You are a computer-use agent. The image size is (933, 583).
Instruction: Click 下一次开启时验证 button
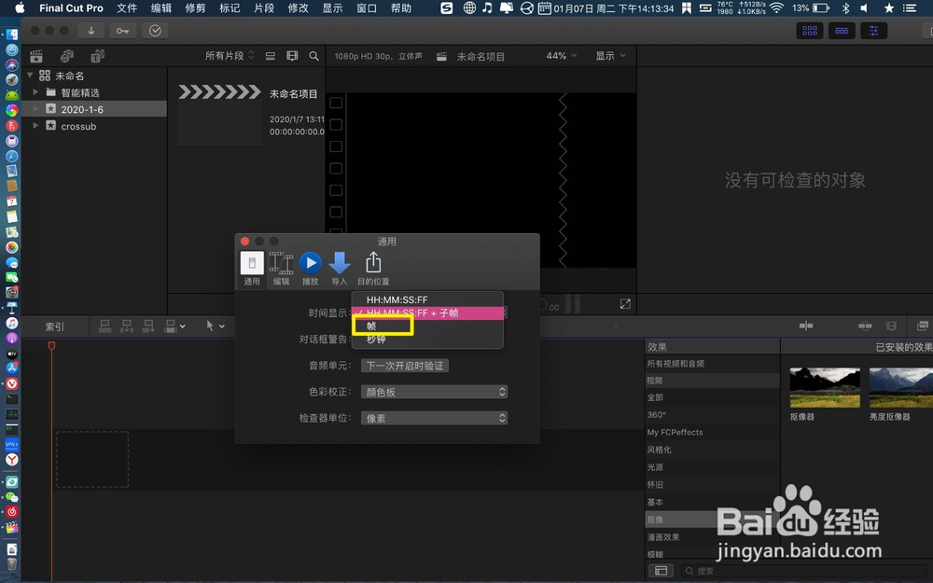click(405, 366)
